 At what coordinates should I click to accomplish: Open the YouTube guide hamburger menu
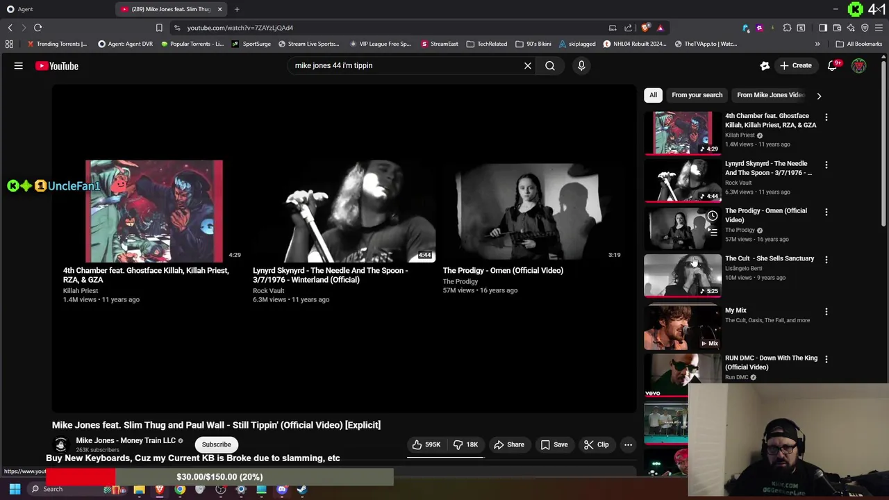coord(19,66)
